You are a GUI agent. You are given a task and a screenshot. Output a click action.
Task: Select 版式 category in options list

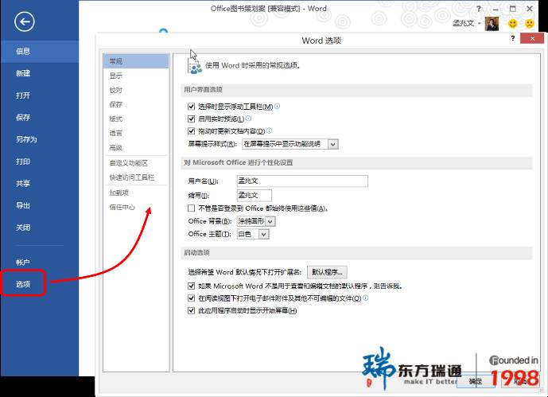(x=136, y=119)
